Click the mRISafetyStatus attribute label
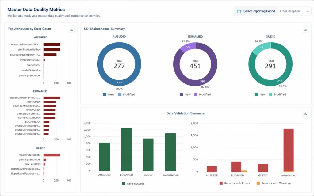The height and width of the screenshot is (196, 314). click(x=30, y=60)
